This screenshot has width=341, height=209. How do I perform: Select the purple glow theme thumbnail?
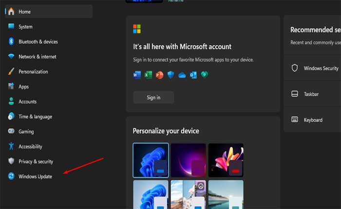189,160
